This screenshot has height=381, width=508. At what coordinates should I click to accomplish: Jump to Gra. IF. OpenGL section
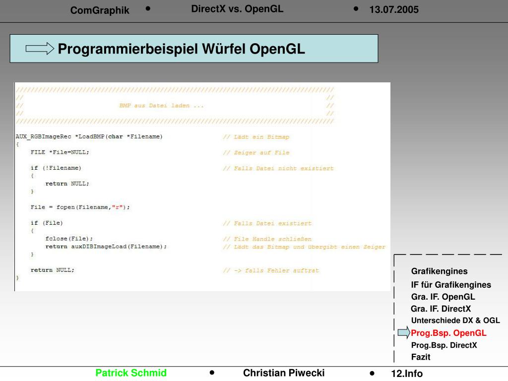[x=443, y=297]
